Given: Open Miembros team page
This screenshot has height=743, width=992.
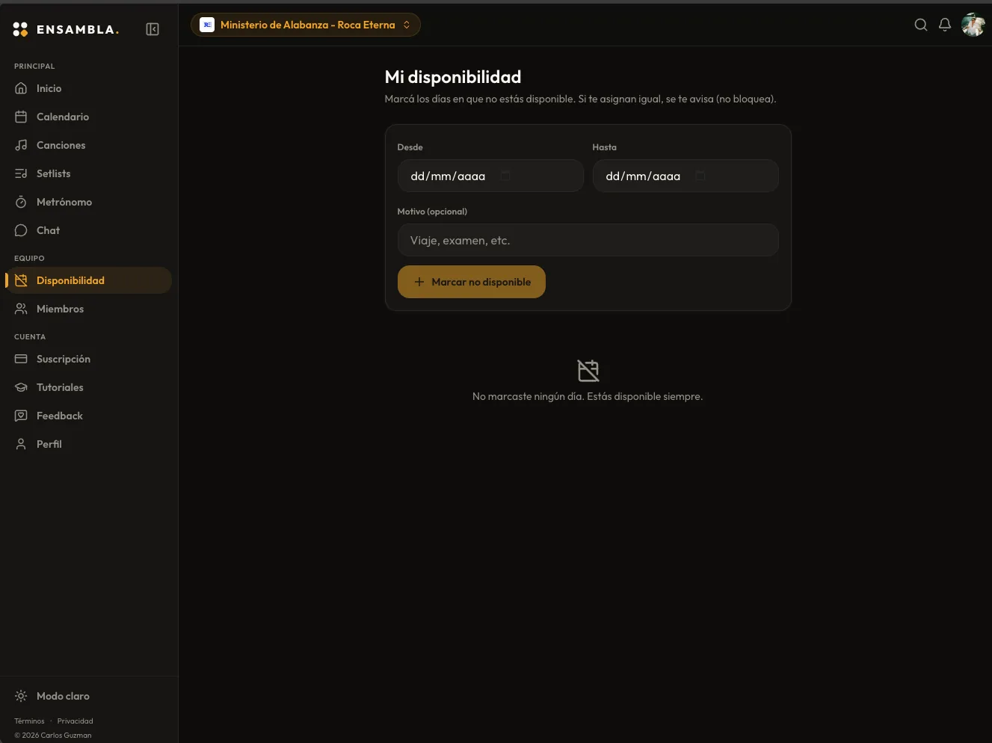Looking at the screenshot, I should click(89, 309).
